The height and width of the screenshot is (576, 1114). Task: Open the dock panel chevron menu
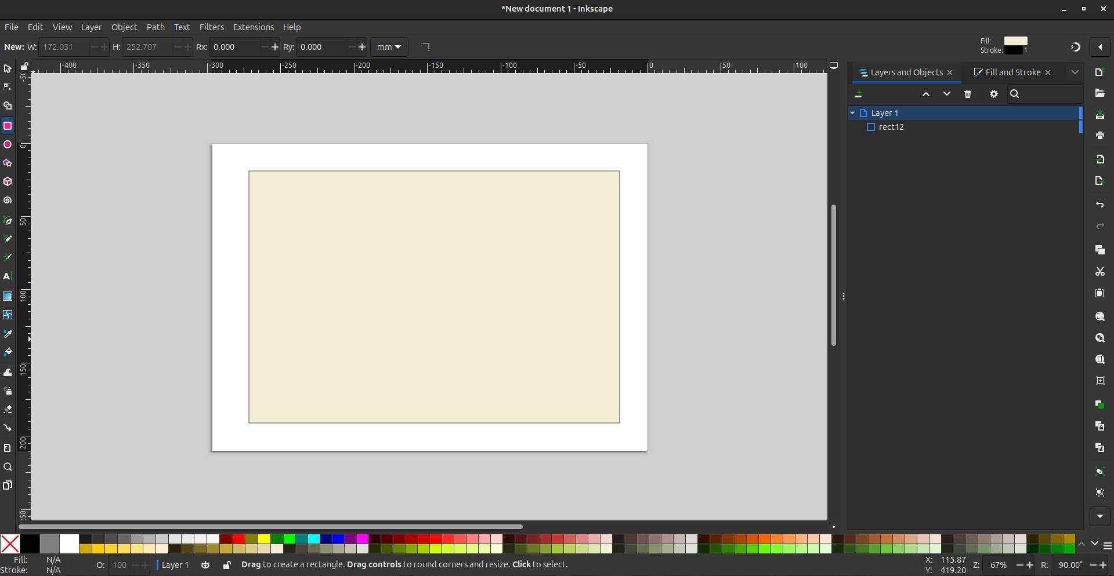point(1075,72)
